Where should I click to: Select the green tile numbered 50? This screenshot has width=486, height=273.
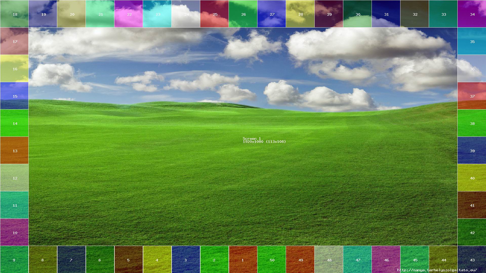click(x=272, y=259)
